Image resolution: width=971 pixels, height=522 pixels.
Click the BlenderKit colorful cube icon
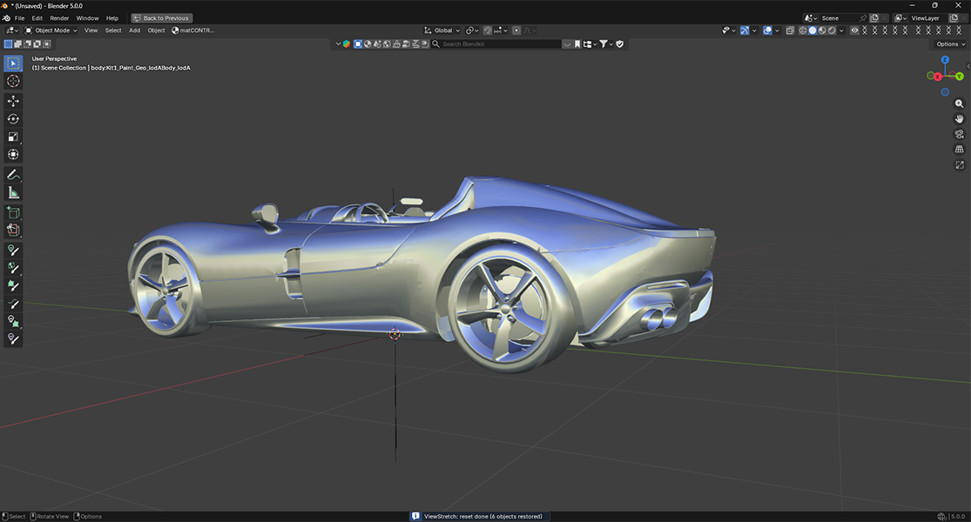coord(347,43)
